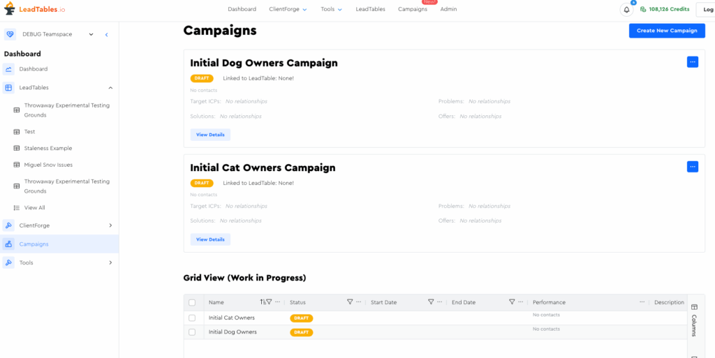715x358 pixels.
Task: Click View Details for Initial Dog Owners Campaign
Action: point(210,135)
